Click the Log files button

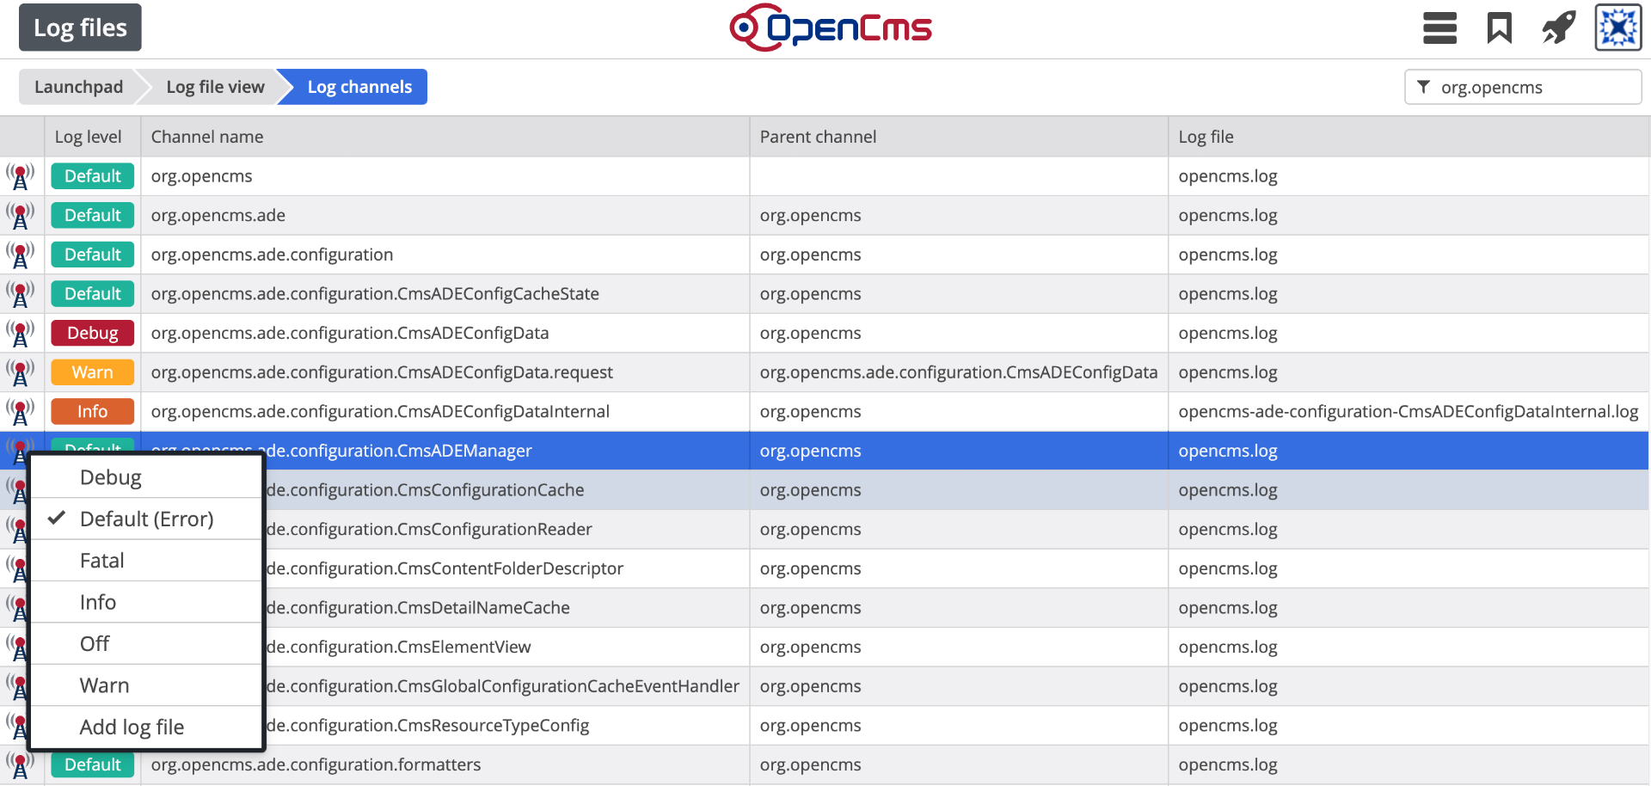(79, 27)
